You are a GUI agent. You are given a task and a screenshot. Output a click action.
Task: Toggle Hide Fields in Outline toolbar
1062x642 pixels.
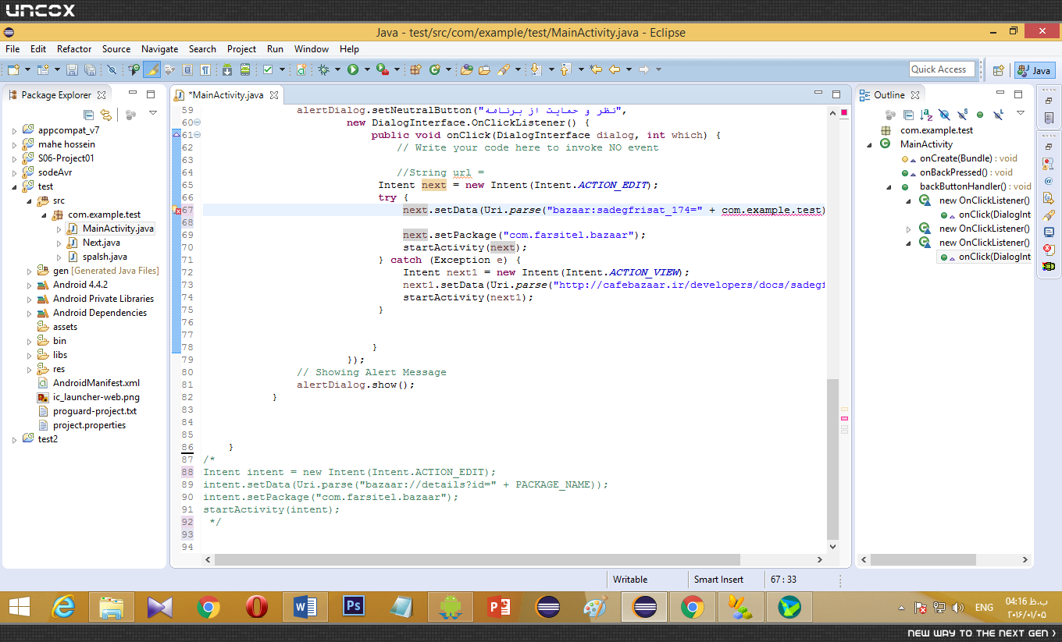[944, 115]
